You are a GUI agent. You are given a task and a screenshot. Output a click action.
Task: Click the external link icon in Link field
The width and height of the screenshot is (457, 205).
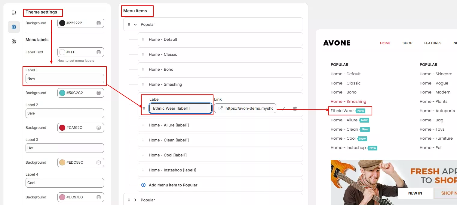coord(220,108)
